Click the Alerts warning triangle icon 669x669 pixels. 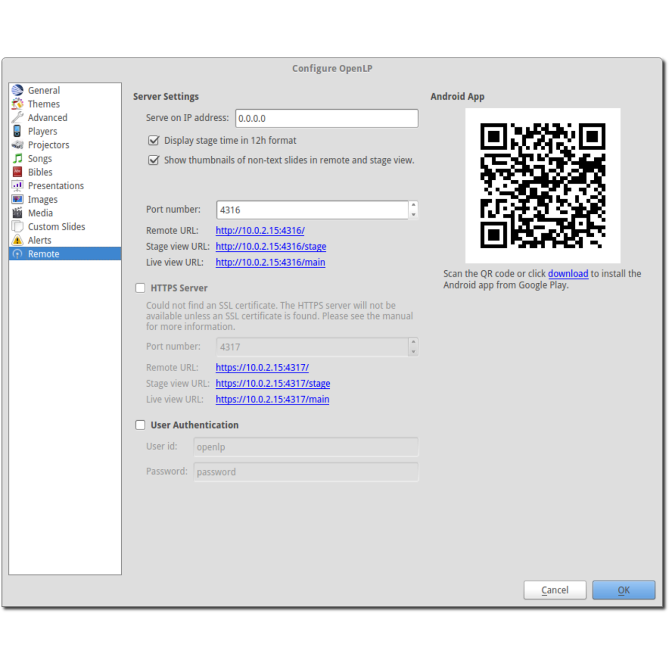17,240
